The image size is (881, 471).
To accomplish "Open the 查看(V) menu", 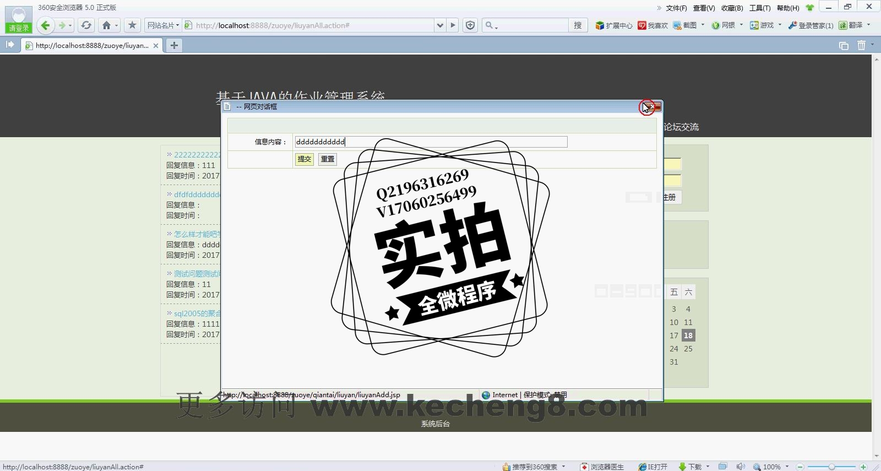I will coord(704,8).
